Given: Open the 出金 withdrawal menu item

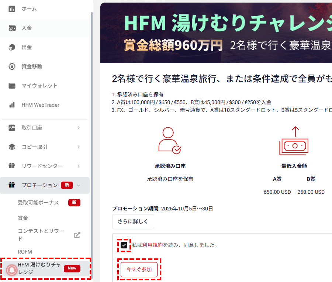Looking at the screenshot, I should click(45, 47).
